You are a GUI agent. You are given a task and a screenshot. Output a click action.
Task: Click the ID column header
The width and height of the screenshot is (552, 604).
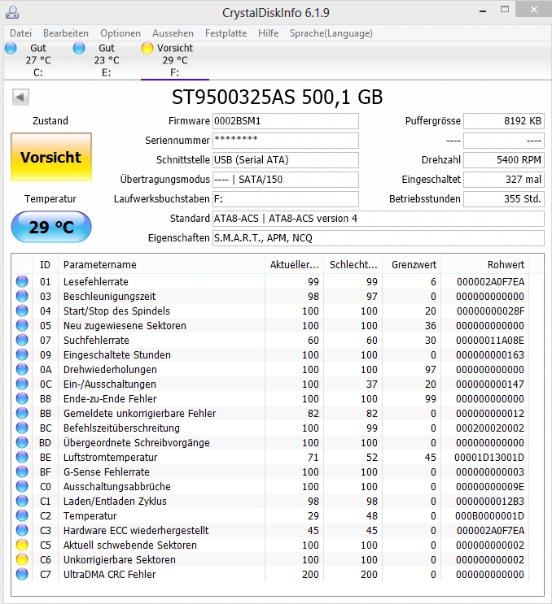(45, 265)
